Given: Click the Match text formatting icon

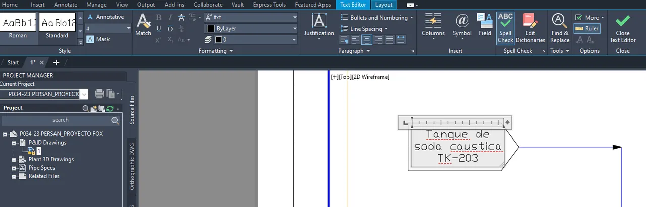Looking at the screenshot, I should [143, 25].
